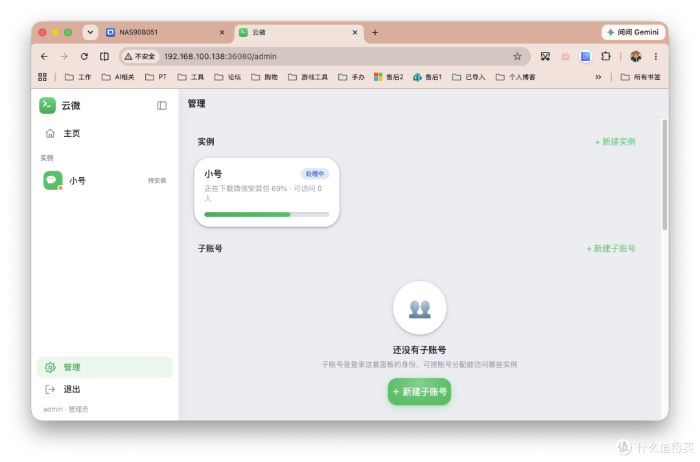Go back to the previous page
Viewport: 700px width, 462px height.
point(44,56)
